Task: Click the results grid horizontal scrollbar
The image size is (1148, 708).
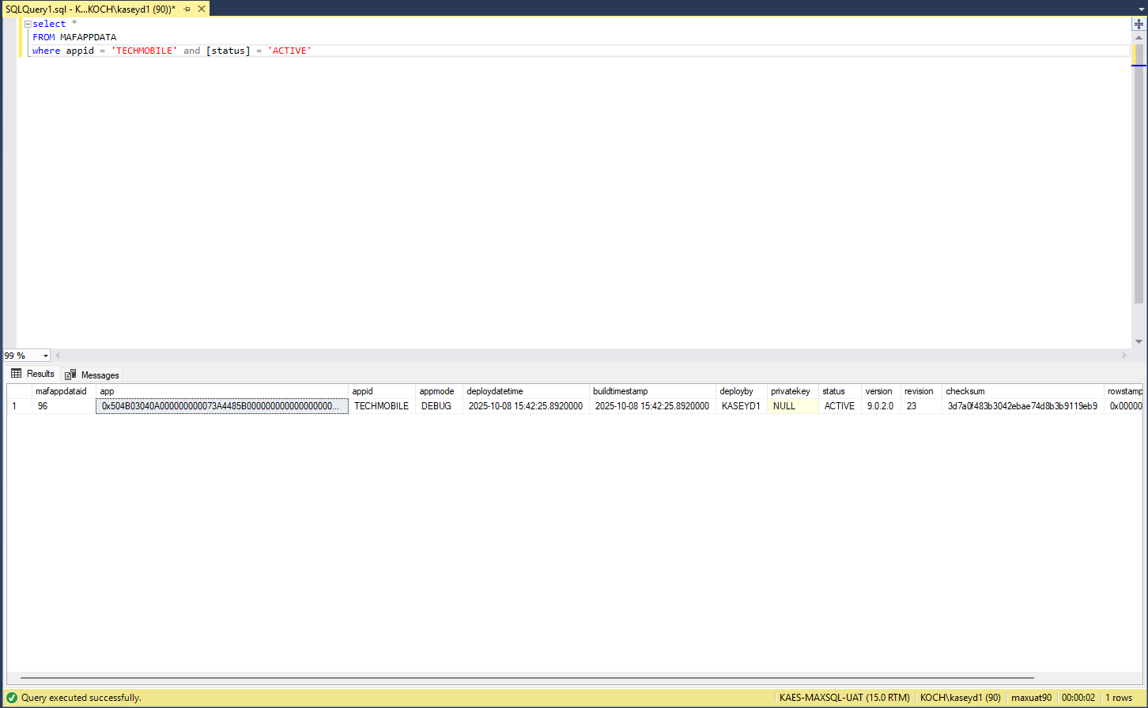Action: pyautogui.click(x=527, y=678)
